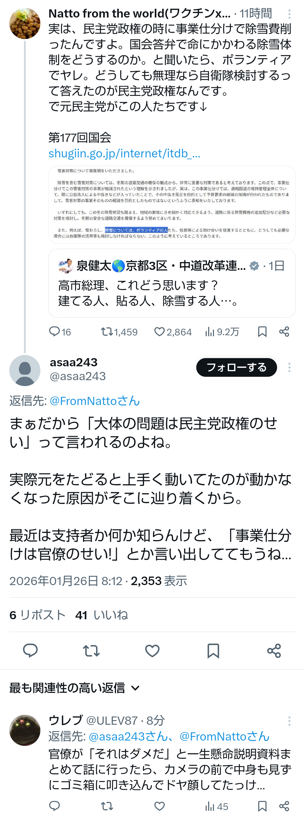Bookmark the Natto from the world post
Screen dimensions: 305x816
pyautogui.click(x=262, y=332)
